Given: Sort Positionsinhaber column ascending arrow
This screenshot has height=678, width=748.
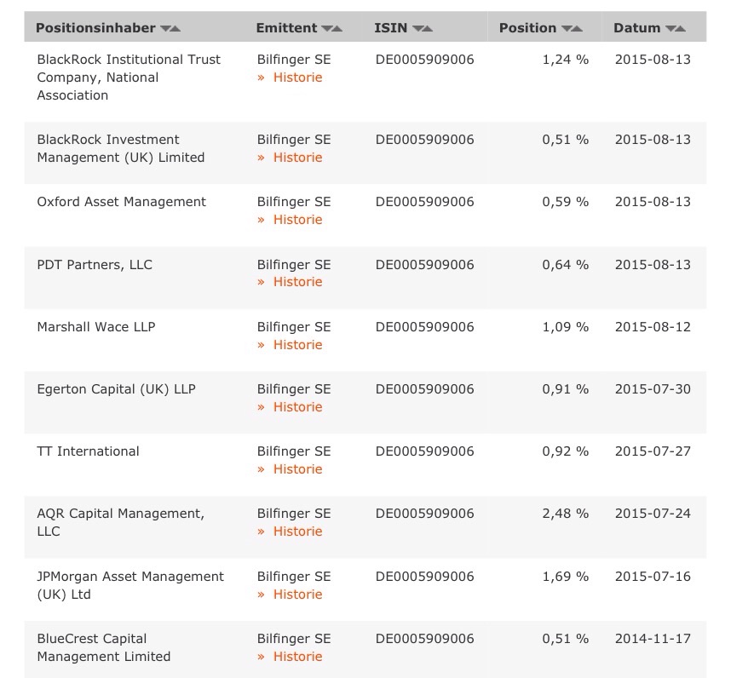Looking at the screenshot, I should tap(175, 29).
